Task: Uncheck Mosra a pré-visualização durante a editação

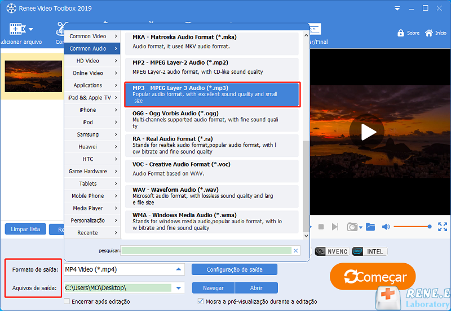Action: click(x=201, y=301)
